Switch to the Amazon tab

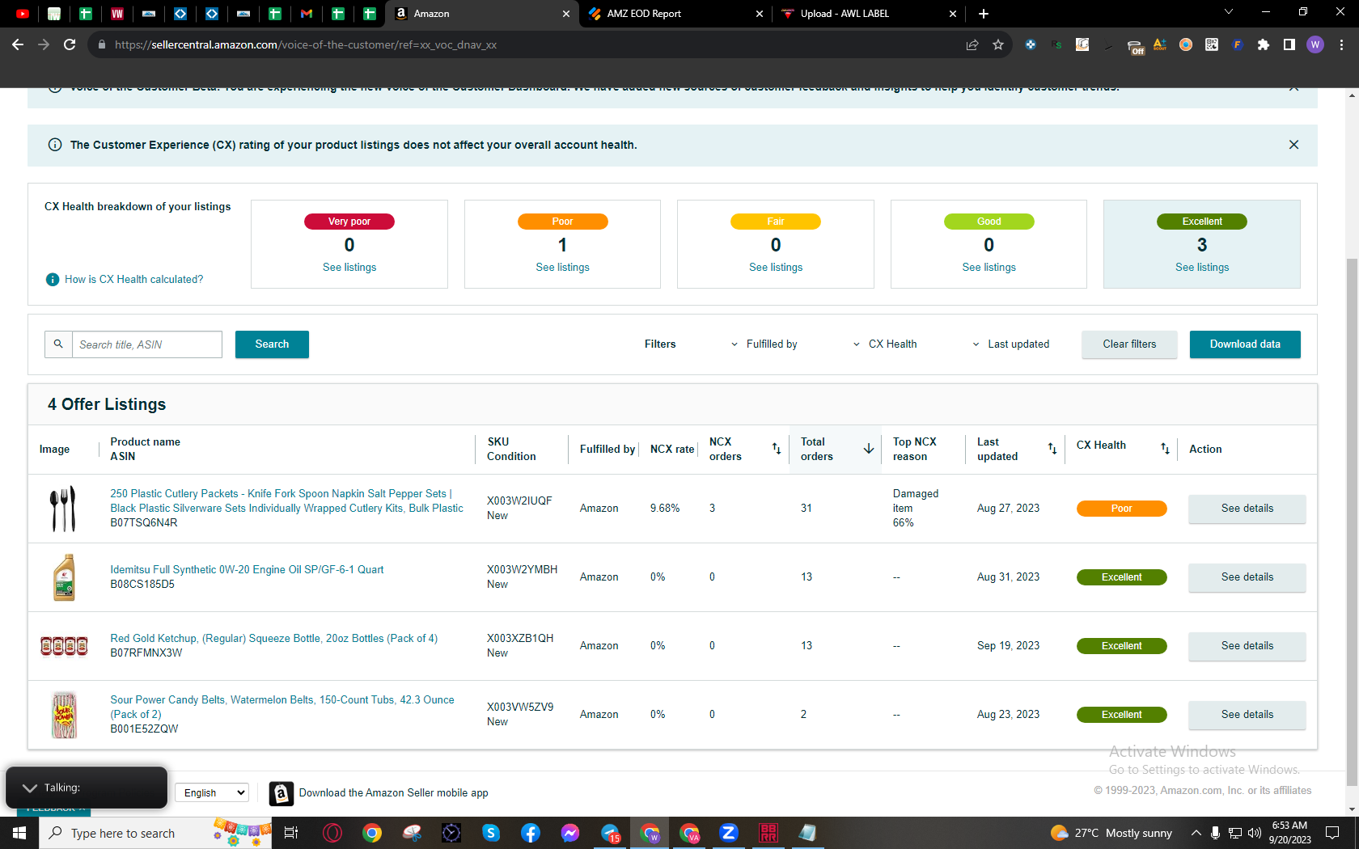(483, 14)
